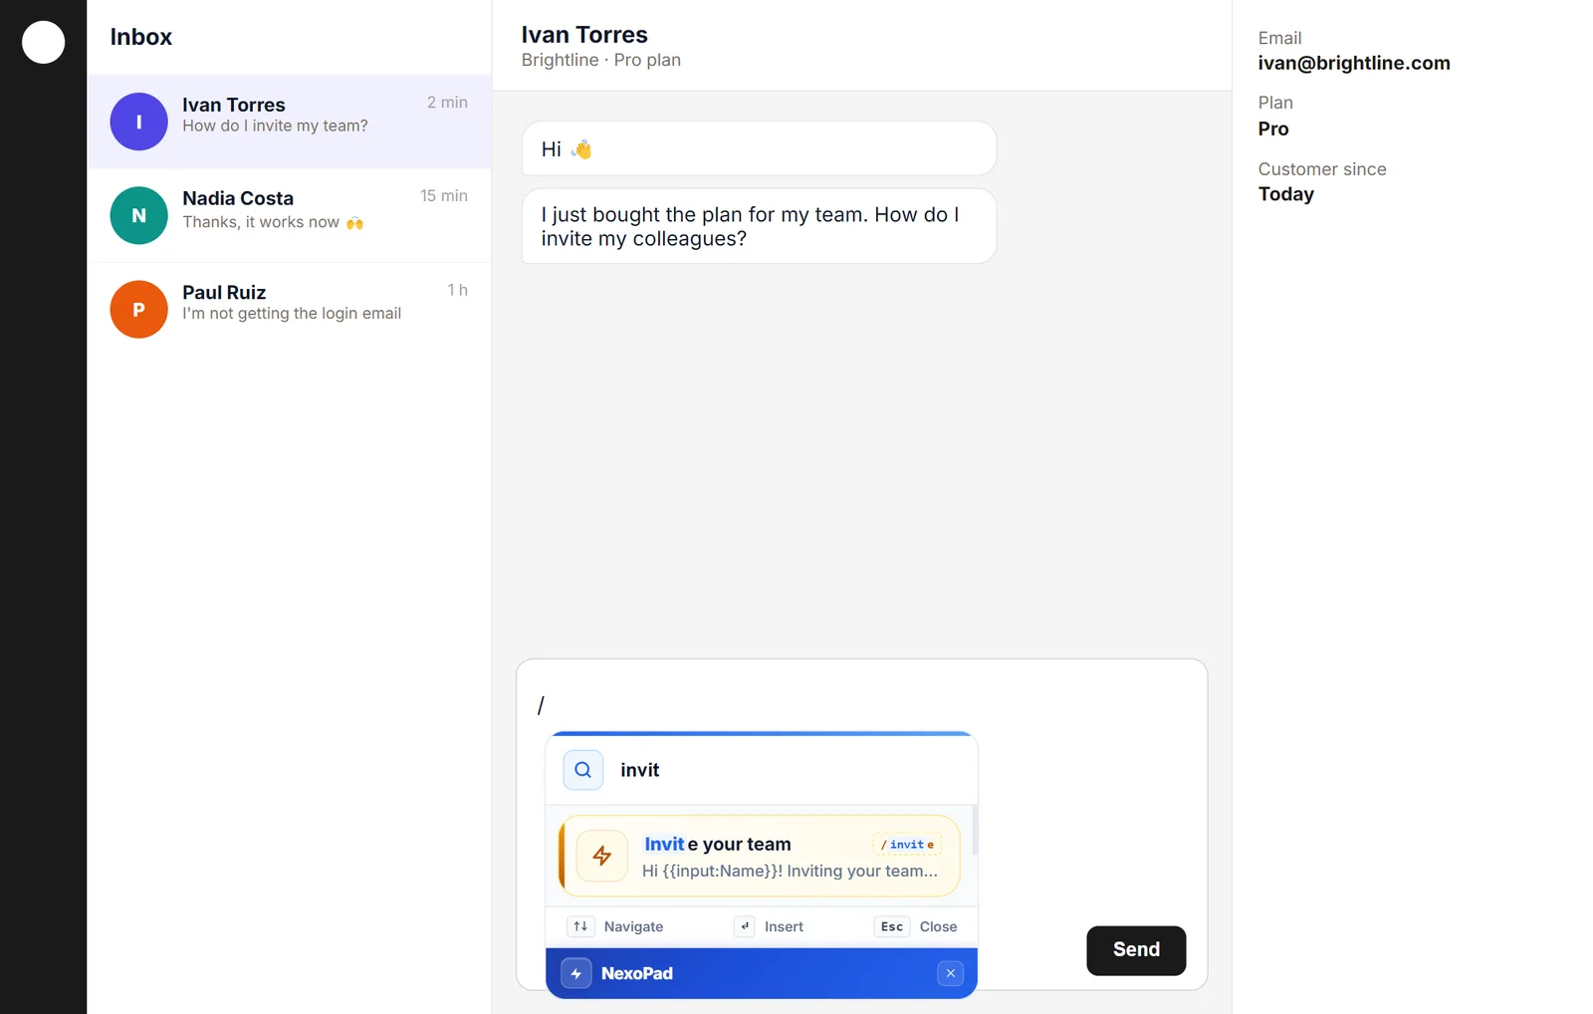Click the white circle logo in sidebar

point(43,42)
